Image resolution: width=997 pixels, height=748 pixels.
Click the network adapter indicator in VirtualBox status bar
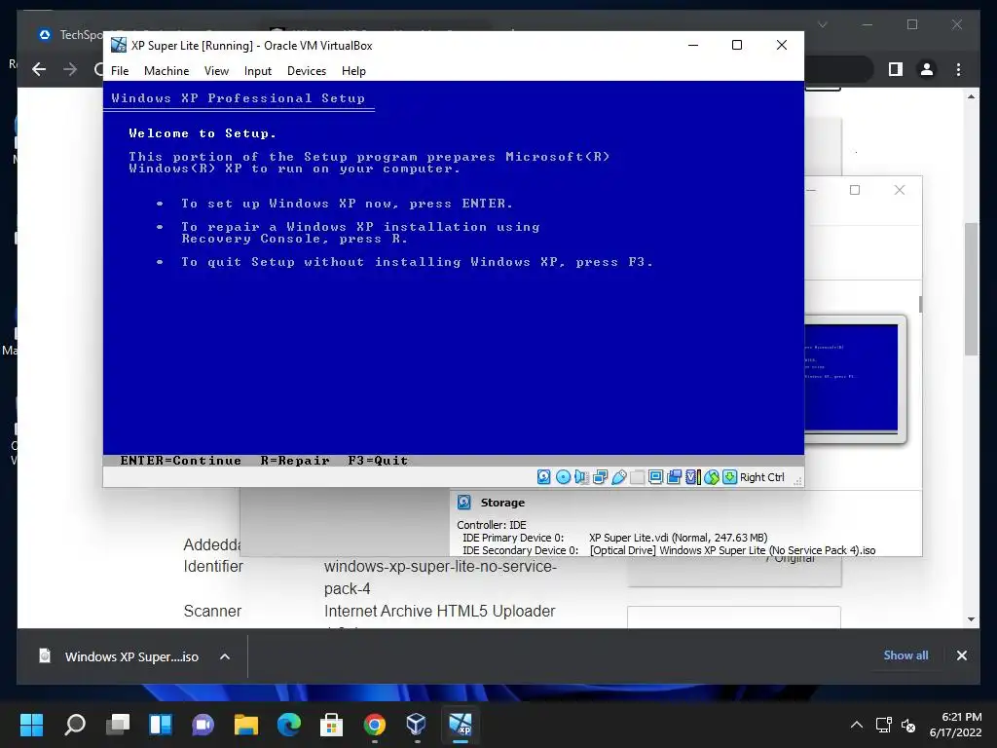pyautogui.click(x=600, y=477)
